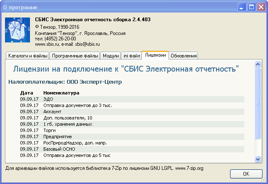Open the Каталоги и файлы tab

pos(28,56)
